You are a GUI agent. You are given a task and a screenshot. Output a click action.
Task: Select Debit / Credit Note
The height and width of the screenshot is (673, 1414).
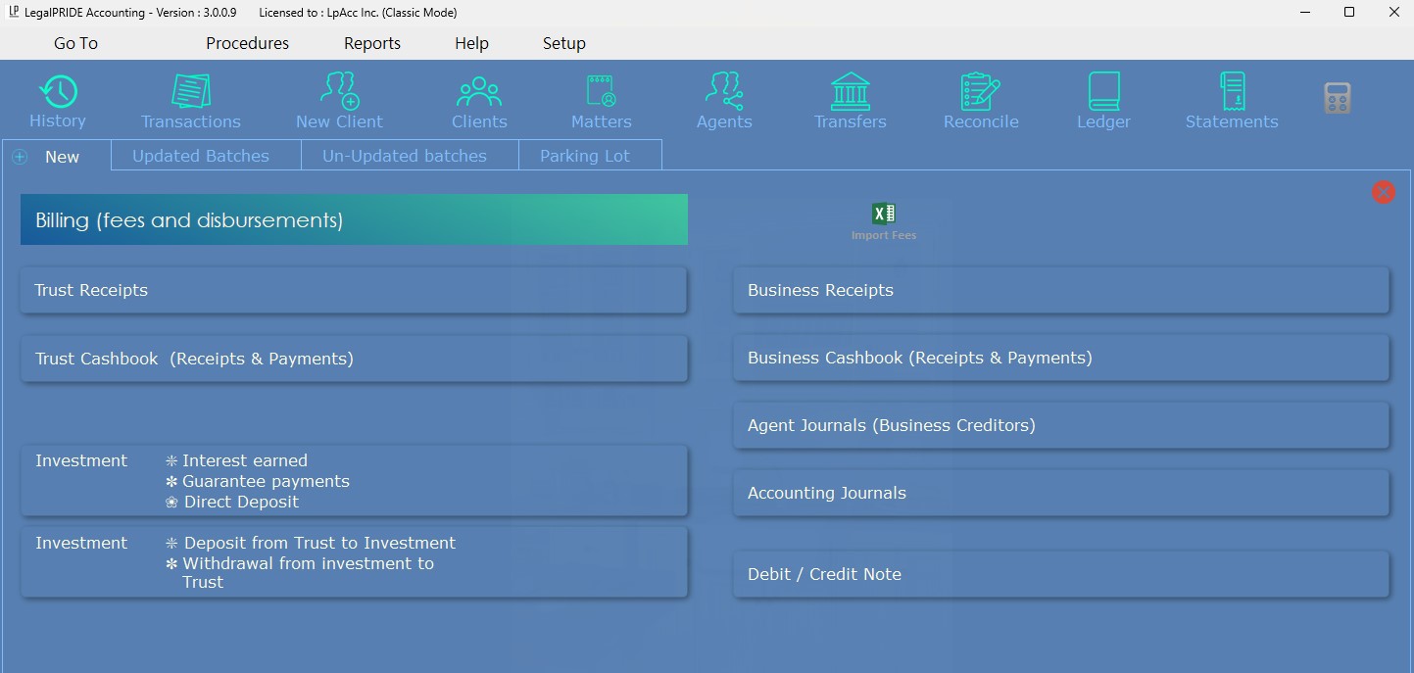[1060, 574]
